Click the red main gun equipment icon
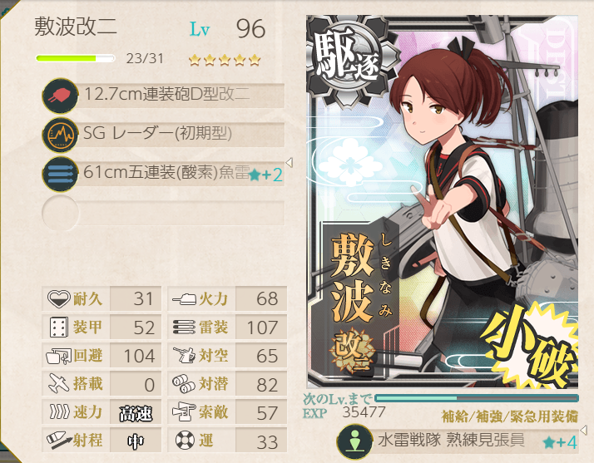 (60, 96)
